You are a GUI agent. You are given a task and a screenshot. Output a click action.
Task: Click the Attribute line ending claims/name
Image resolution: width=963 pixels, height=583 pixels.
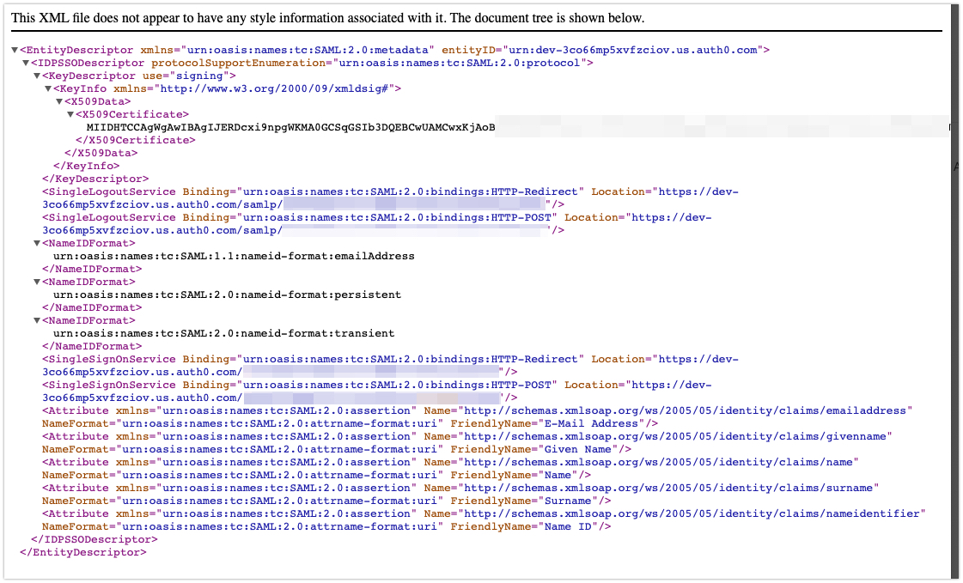[451, 463]
